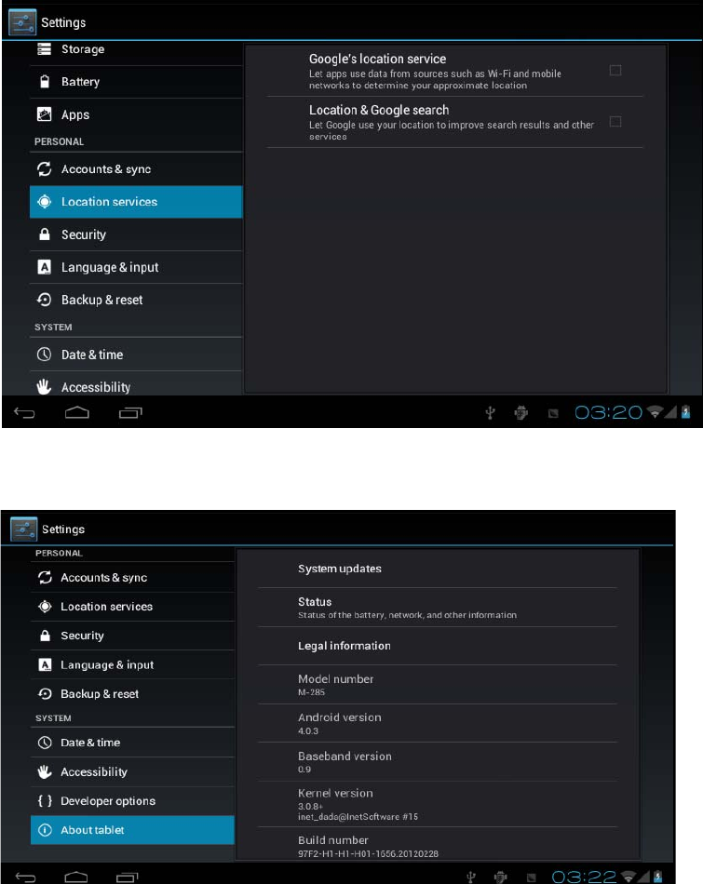The width and height of the screenshot is (703, 884).
Task: Open Developer options
Action: point(132,801)
